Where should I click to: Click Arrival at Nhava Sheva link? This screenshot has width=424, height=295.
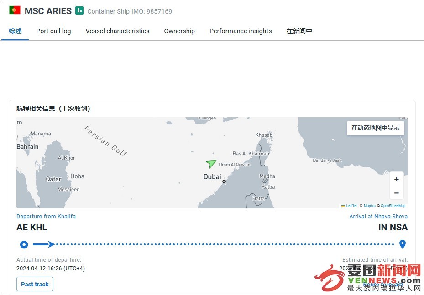coord(378,217)
